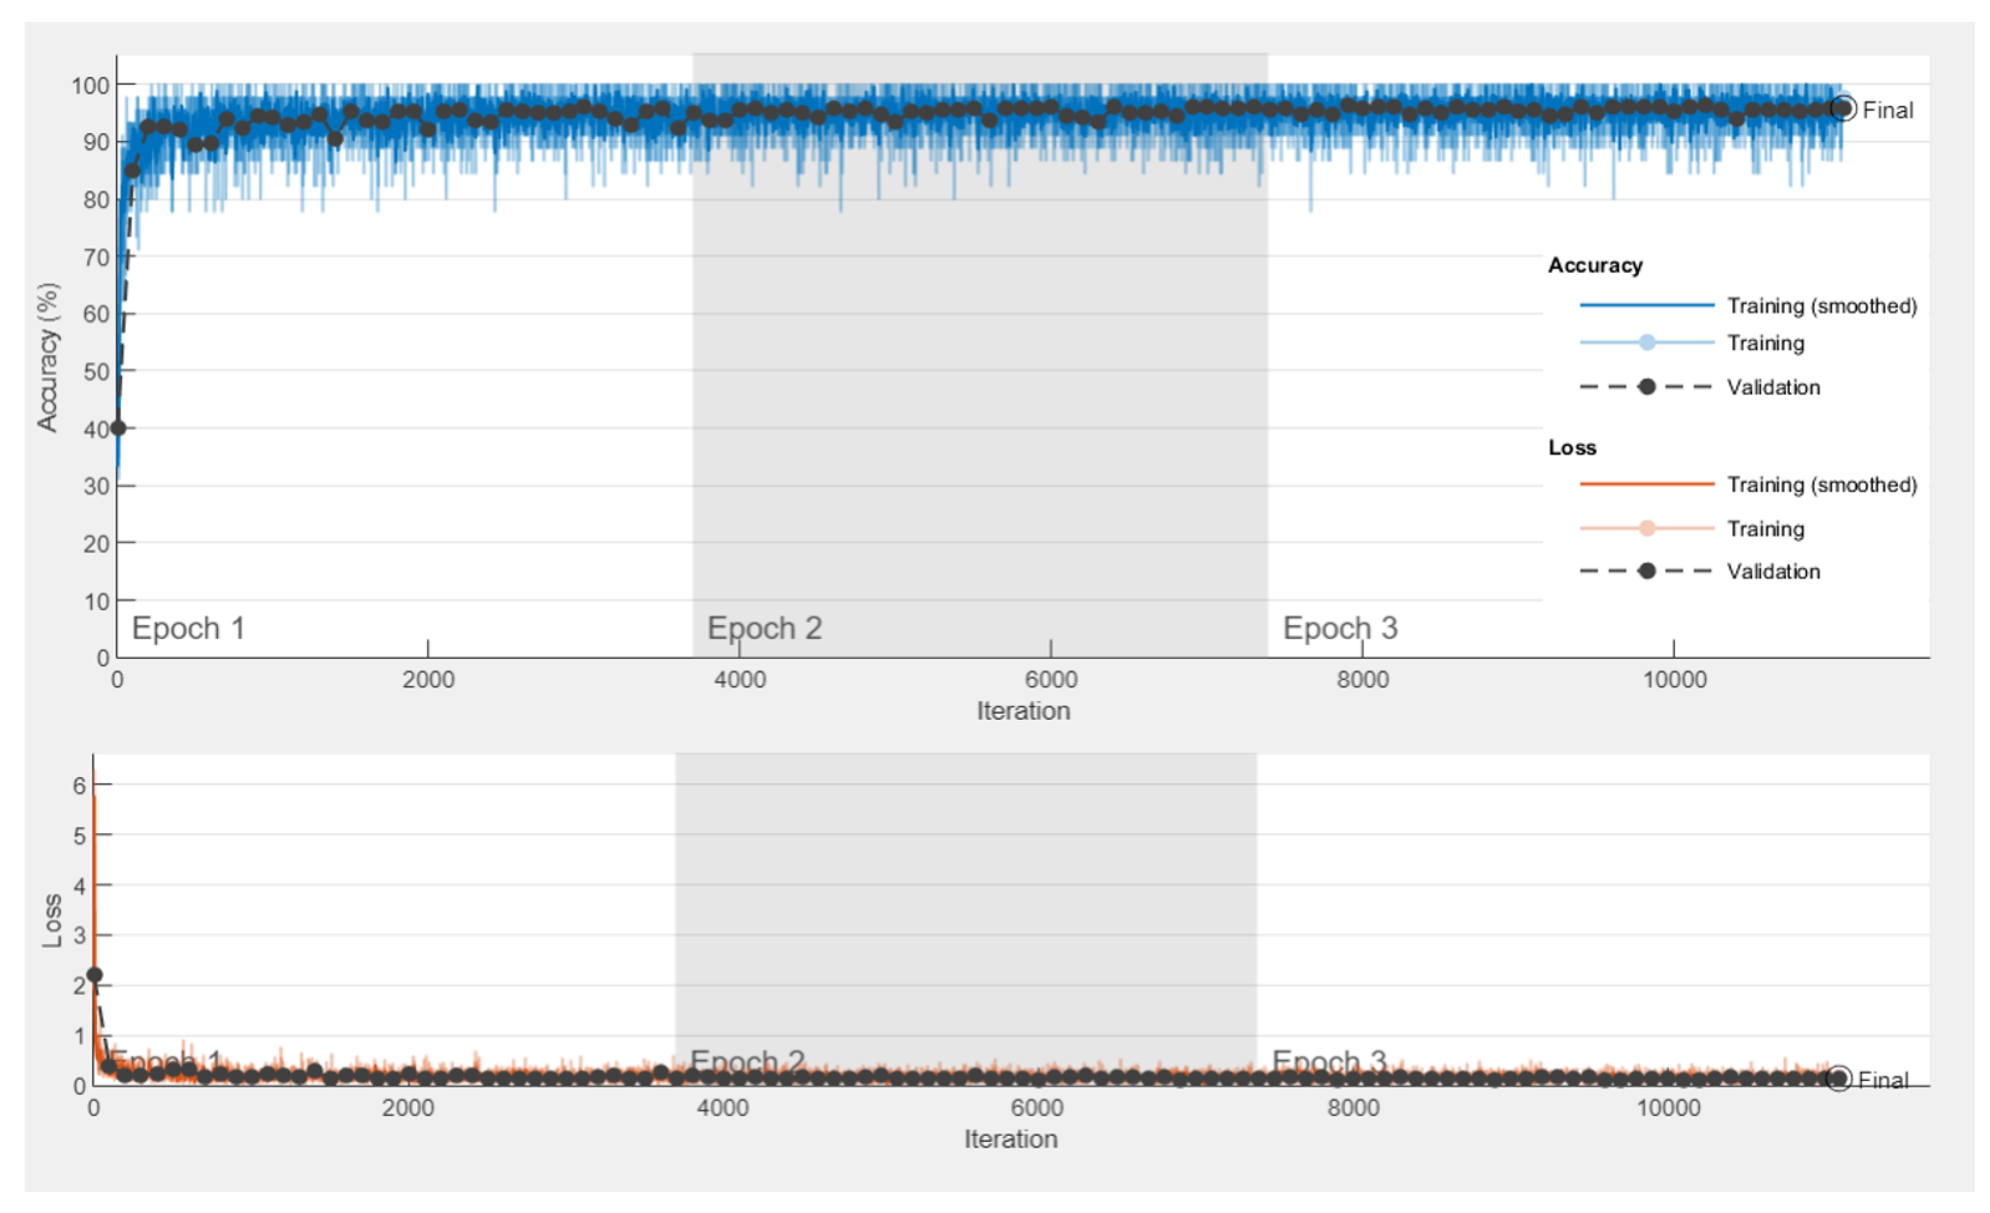This screenshot has width=1990, height=1213.
Task: Click the 6000 tick label on loss plot
Action: click(x=1037, y=1108)
